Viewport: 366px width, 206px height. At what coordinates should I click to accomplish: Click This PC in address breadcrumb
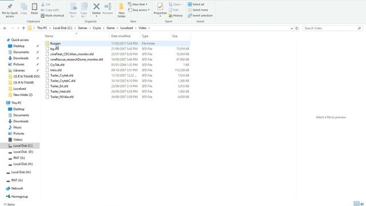tap(42, 28)
